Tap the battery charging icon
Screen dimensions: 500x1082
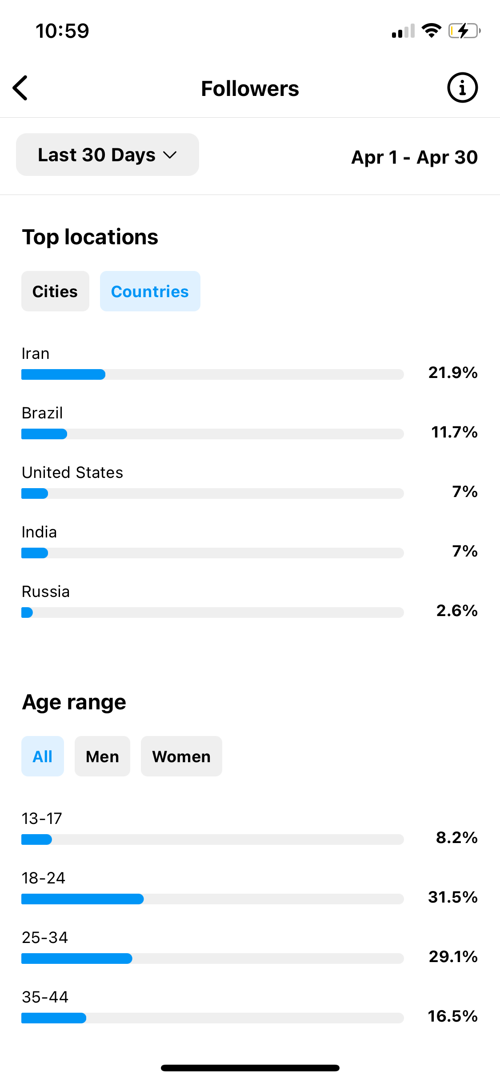pyautogui.click(x=464, y=31)
